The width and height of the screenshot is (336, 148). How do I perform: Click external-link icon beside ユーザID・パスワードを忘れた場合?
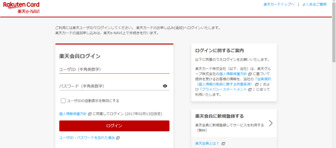click(x=118, y=138)
